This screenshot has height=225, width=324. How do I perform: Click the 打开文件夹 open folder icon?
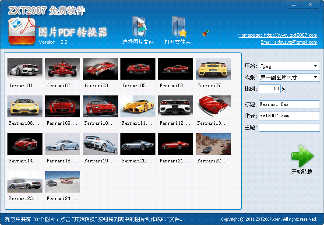click(180, 26)
